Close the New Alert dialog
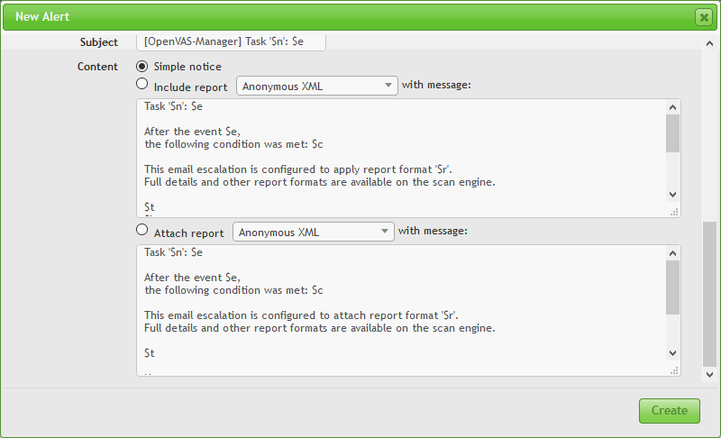 pos(703,17)
